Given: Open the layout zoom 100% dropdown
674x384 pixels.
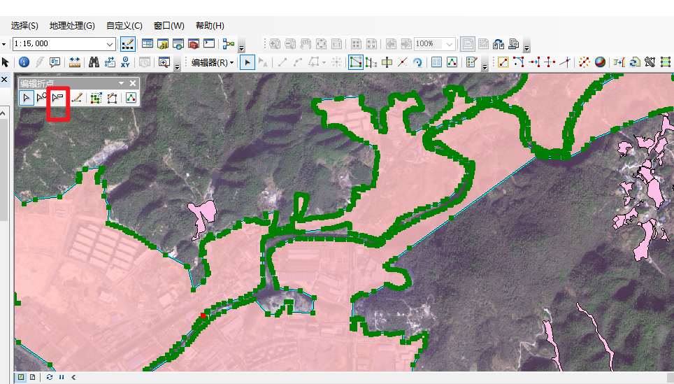Looking at the screenshot, I should 449,44.
